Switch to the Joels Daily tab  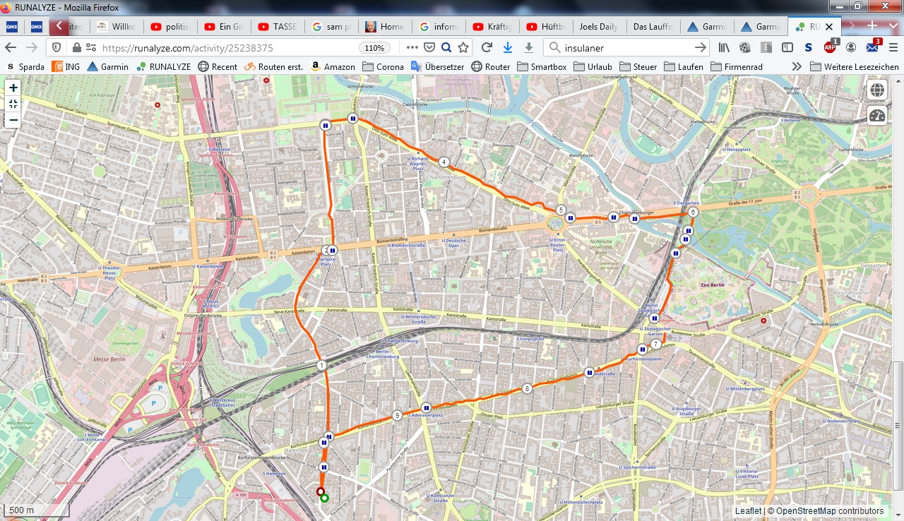pos(598,27)
